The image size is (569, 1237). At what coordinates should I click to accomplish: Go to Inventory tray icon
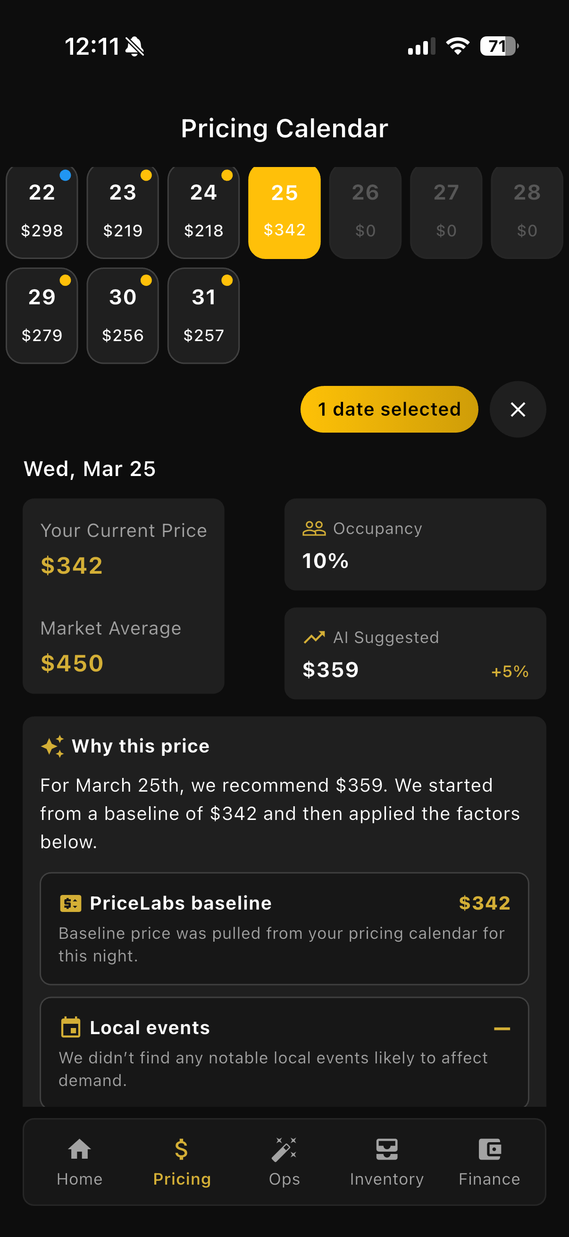386,1150
